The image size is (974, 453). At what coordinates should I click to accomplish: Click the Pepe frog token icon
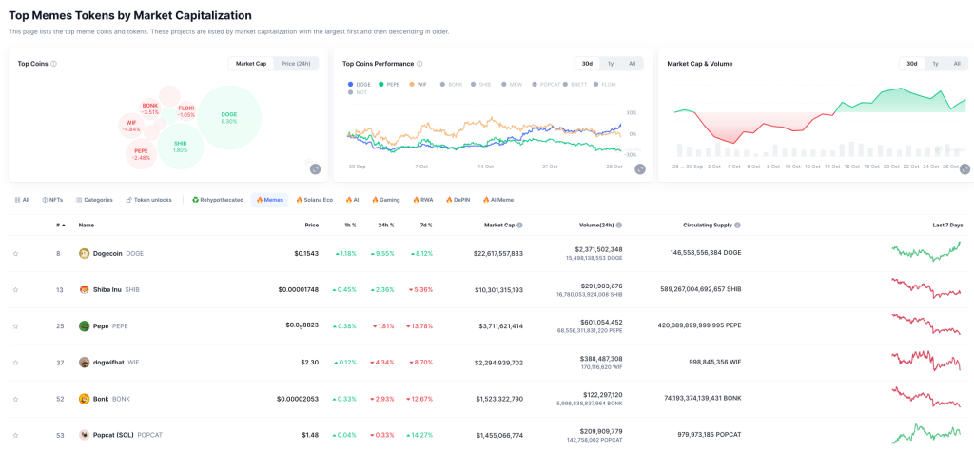coord(84,326)
